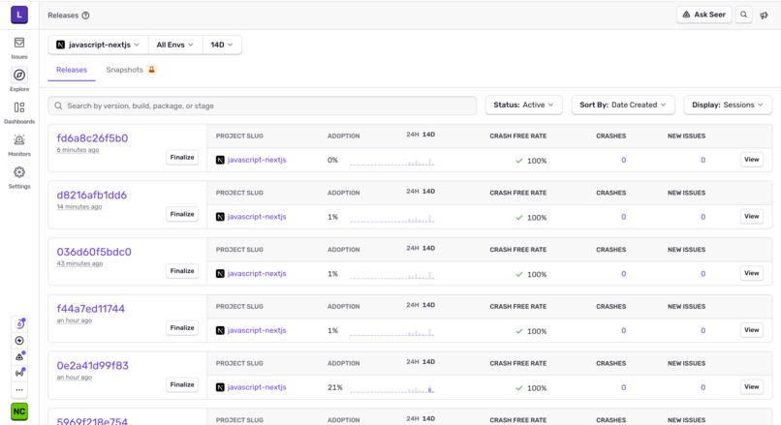Open the Status: Active dropdown
This screenshot has width=781, height=425.
click(x=523, y=105)
